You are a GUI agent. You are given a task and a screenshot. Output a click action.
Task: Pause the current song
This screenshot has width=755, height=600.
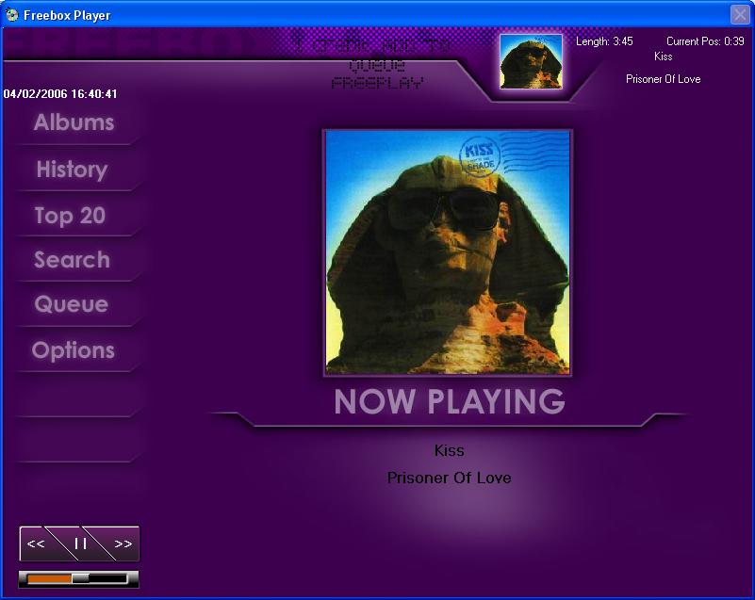click(x=80, y=543)
